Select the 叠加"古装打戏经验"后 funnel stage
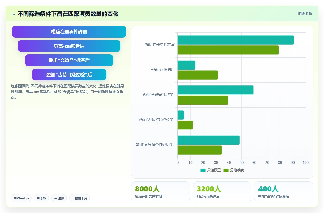The image size is (324, 213). tap(69, 75)
